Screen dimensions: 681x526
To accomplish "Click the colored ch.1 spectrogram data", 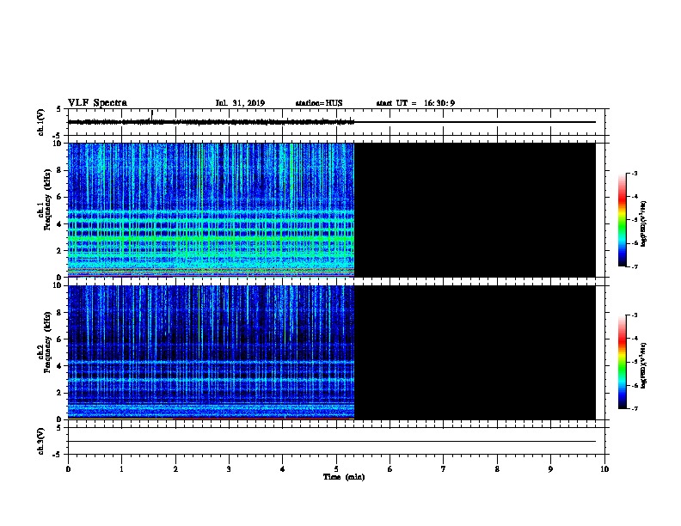I will pos(211,210).
